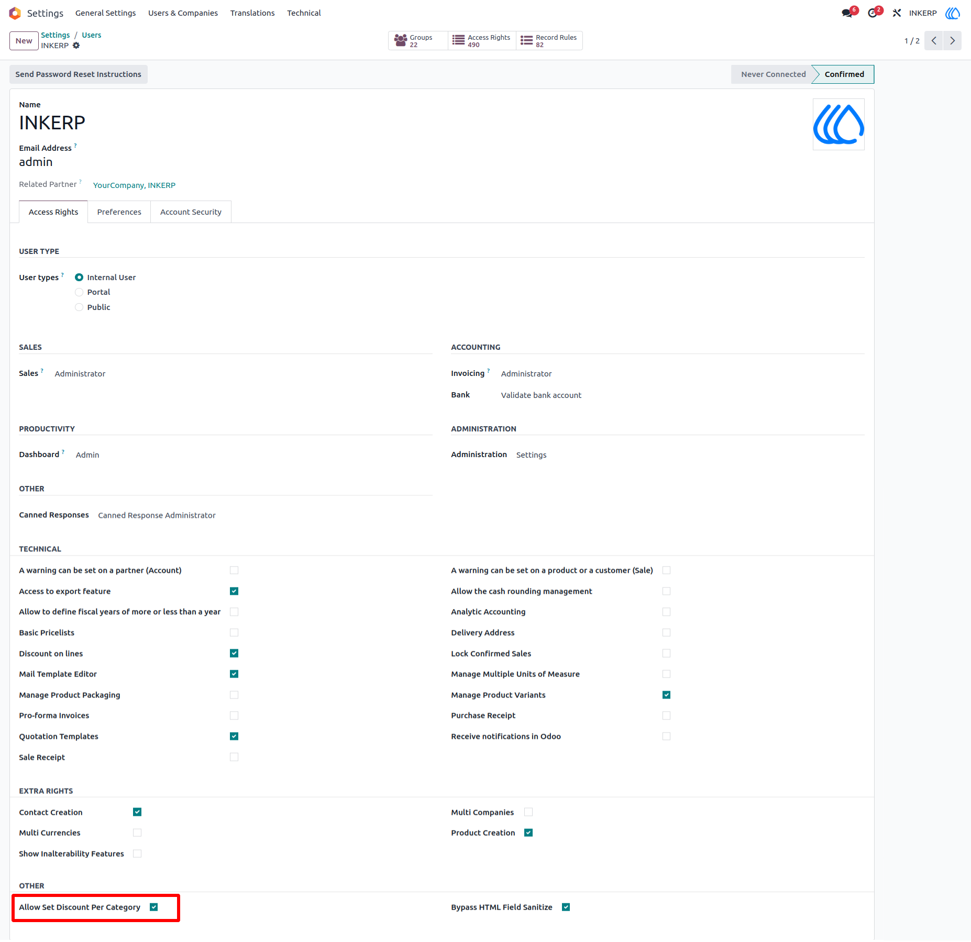Viewport: 971px width, 942px height.
Task: Open the YourCompany, INKERP partner link
Action: tap(135, 185)
